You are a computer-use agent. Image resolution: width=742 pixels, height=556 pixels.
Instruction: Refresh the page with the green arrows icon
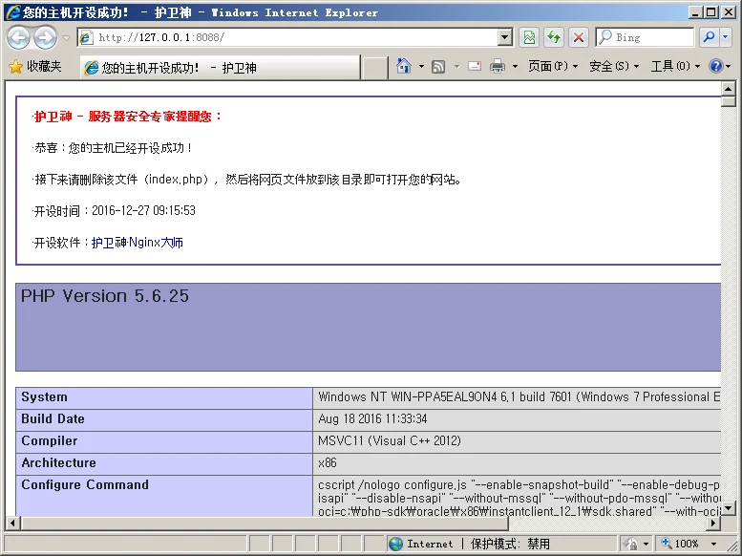click(554, 37)
